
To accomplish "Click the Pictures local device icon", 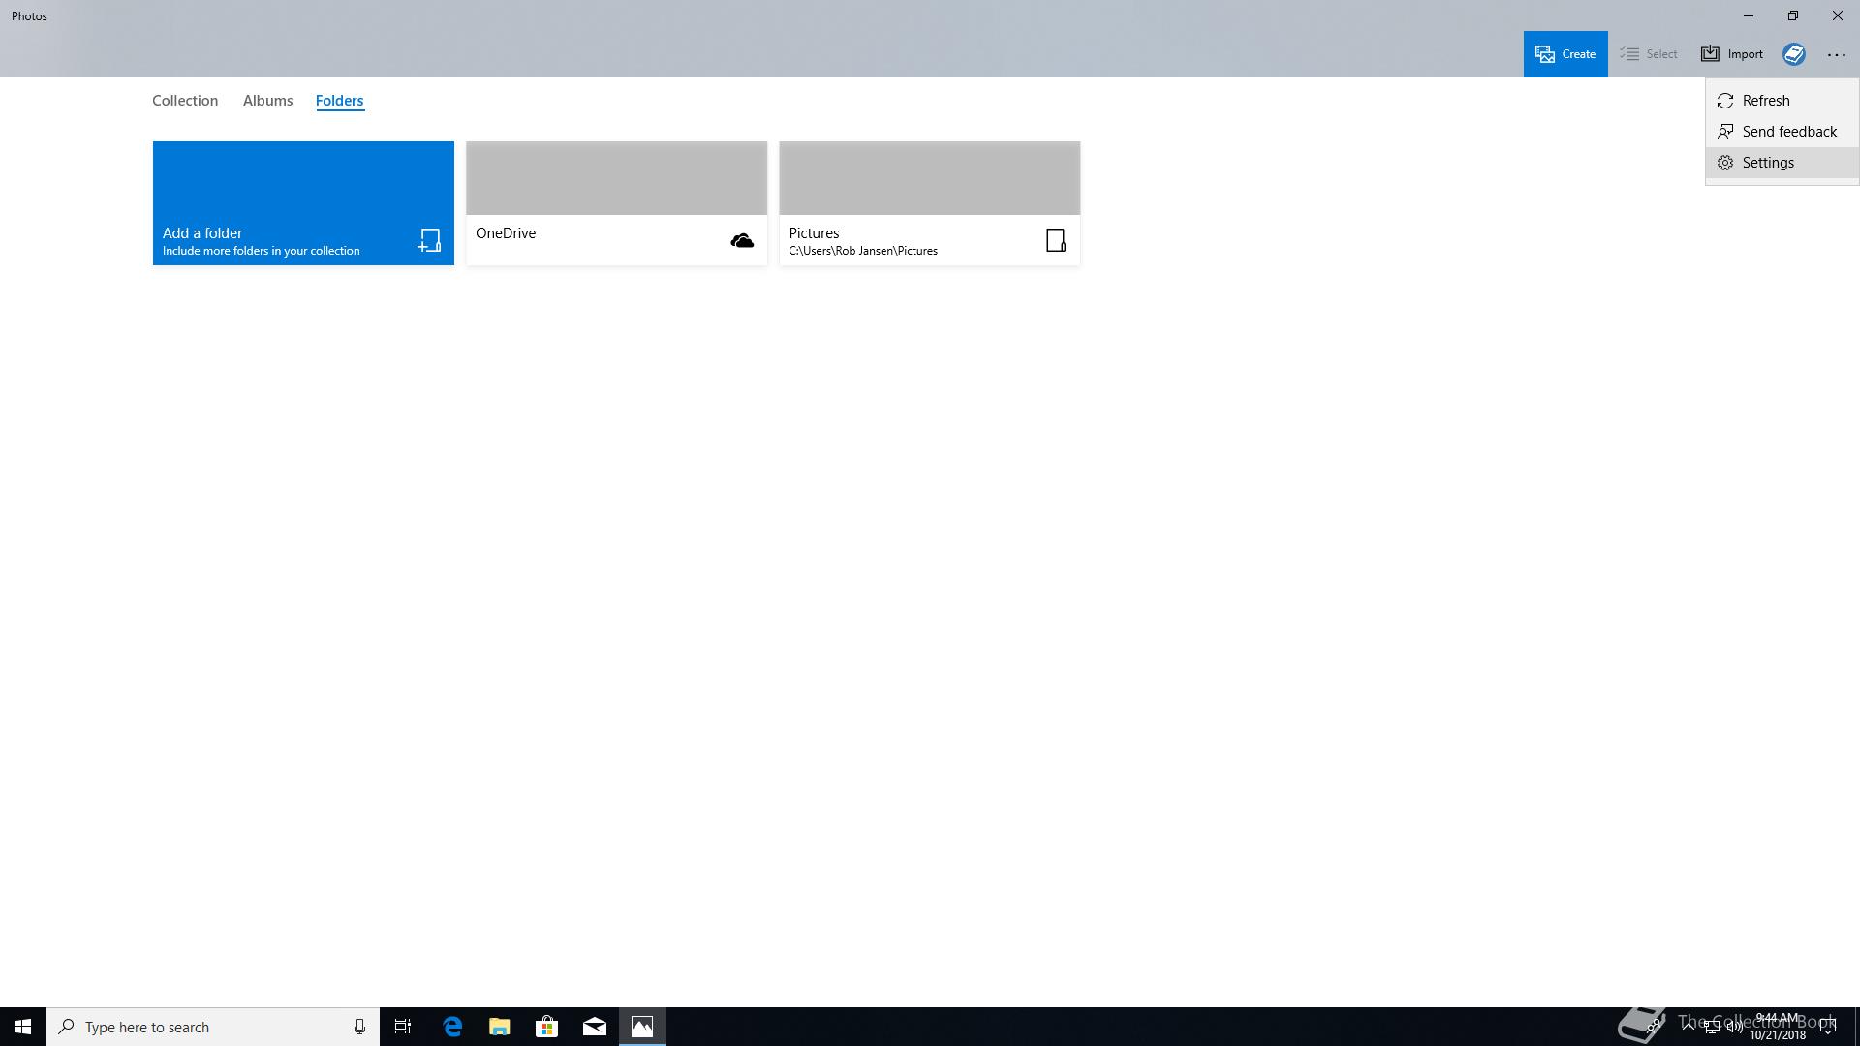I will [x=1056, y=240].
